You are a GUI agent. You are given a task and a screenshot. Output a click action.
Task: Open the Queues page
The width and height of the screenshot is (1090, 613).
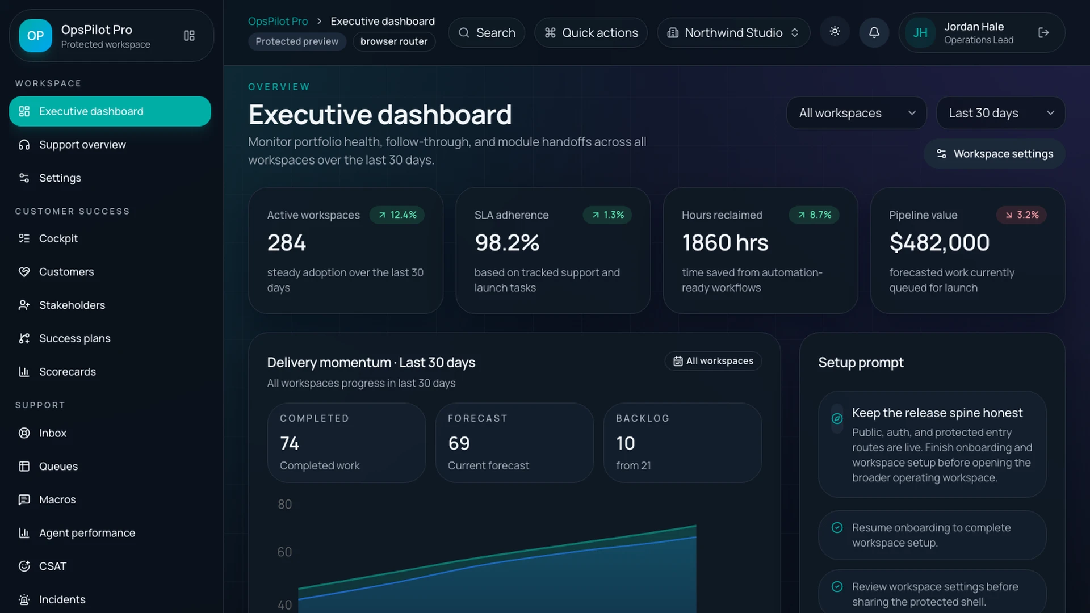coord(110,466)
